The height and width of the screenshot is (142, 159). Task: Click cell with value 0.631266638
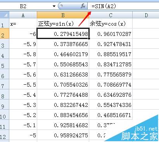[63, 74]
